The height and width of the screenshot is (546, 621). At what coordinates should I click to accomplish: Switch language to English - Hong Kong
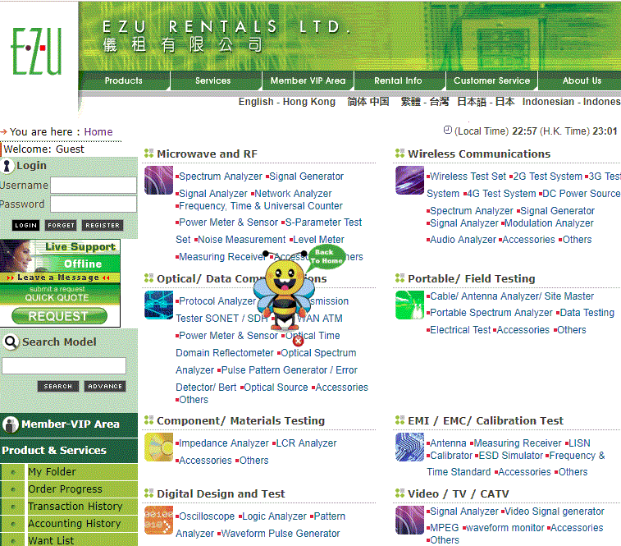287,102
